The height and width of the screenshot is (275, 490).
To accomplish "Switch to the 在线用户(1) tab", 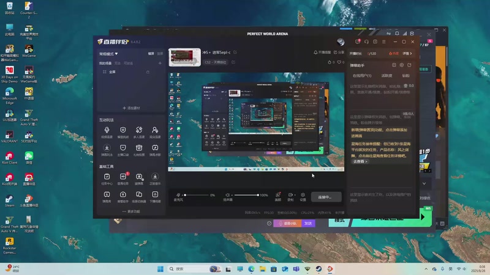I will tap(362, 76).
